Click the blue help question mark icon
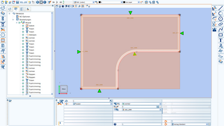 pyautogui.click(x=115, y=124)
